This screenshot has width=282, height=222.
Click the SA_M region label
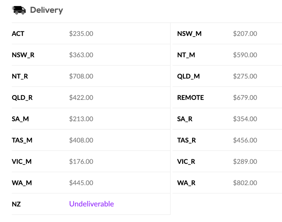click(20, 119)
